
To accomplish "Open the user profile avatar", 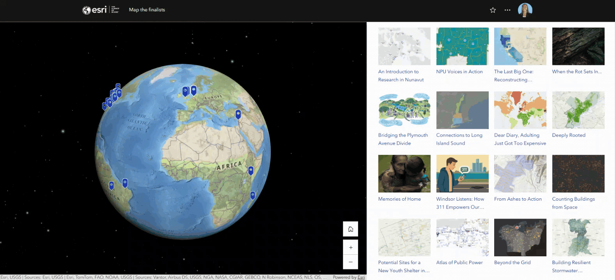I will (x=525, y=10).
